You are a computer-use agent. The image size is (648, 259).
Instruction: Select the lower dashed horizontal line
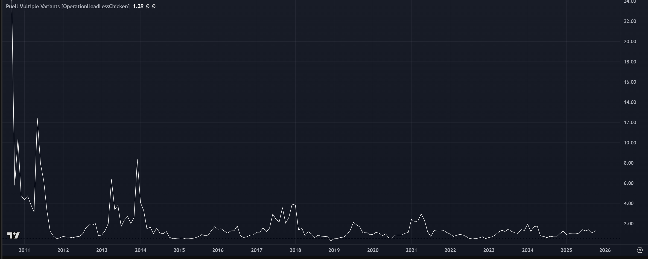pos(328,239)
